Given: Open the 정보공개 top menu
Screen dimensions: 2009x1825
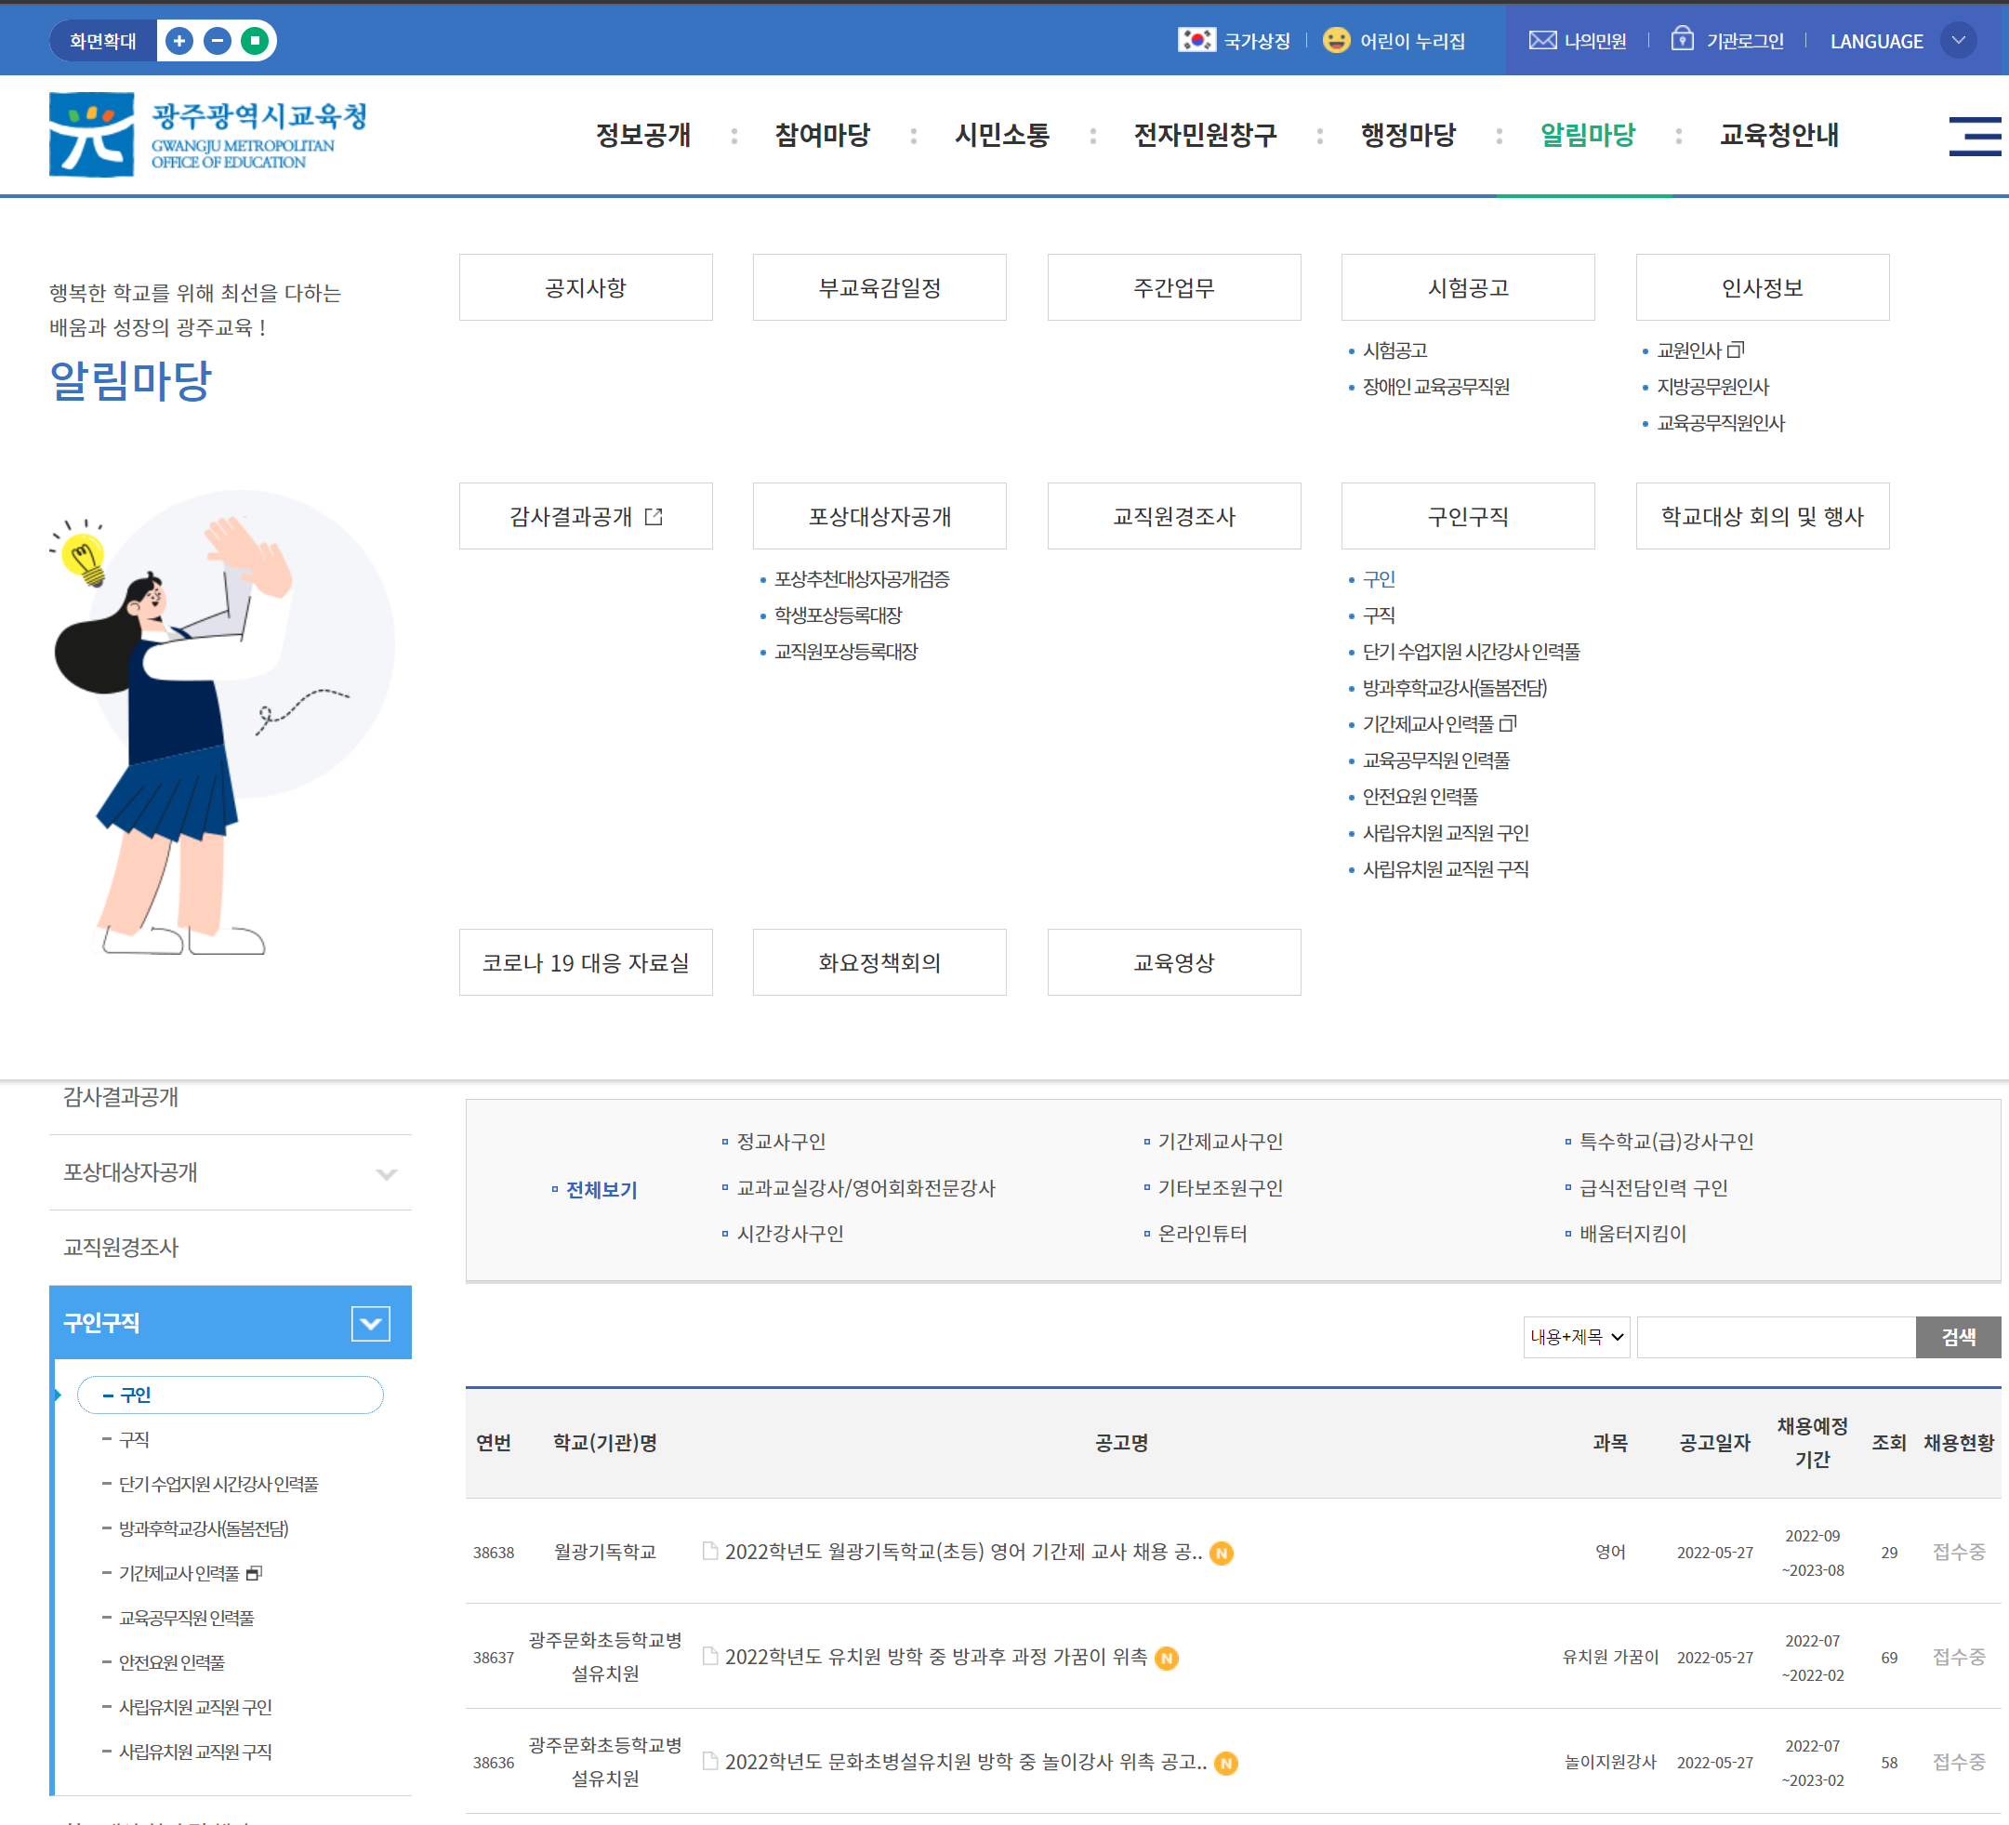Looking at the screenshot, I should click(x=642, y=135).
